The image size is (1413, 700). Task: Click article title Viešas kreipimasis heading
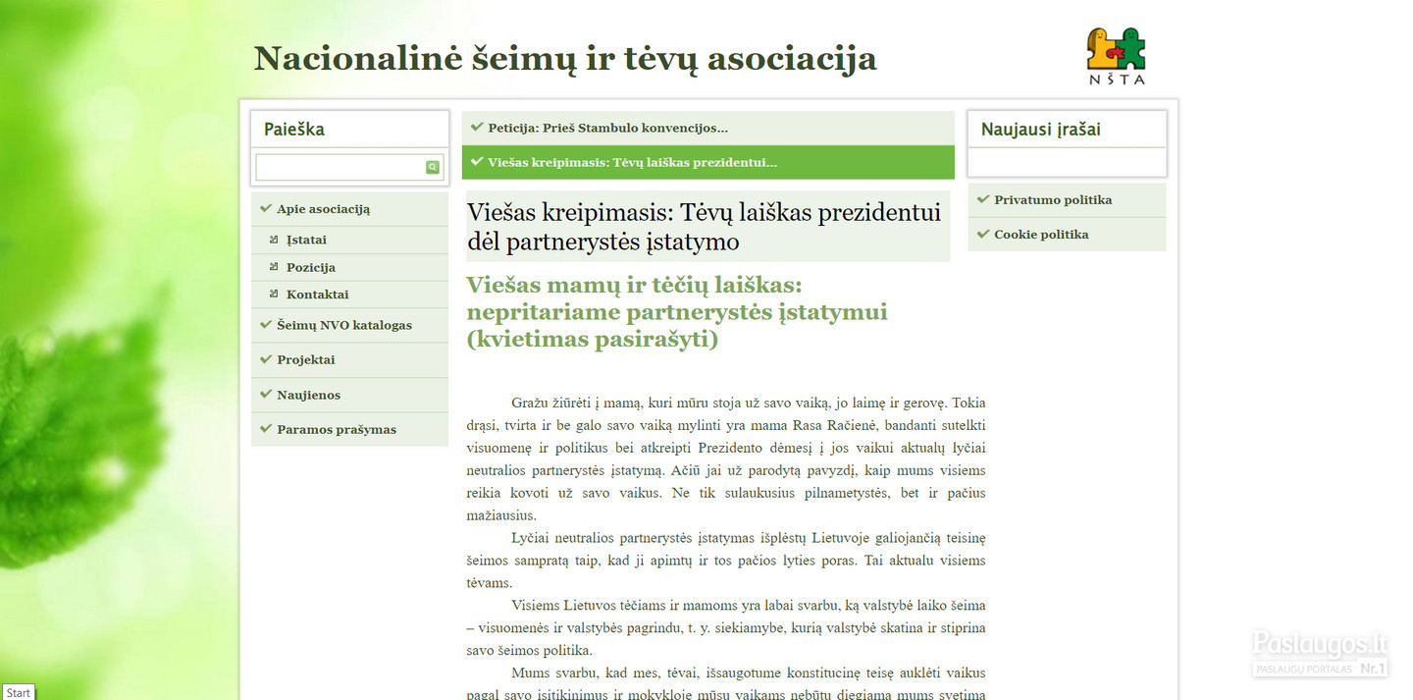704,227
